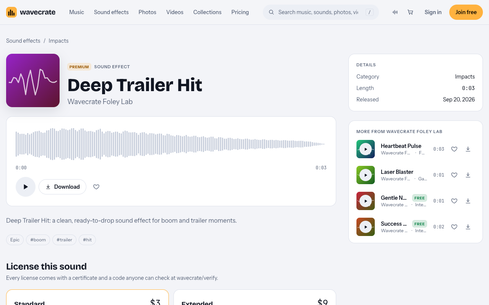Screen dimensions: 489x305
Task: Open the shopping cart
Action: click(410, 12)
